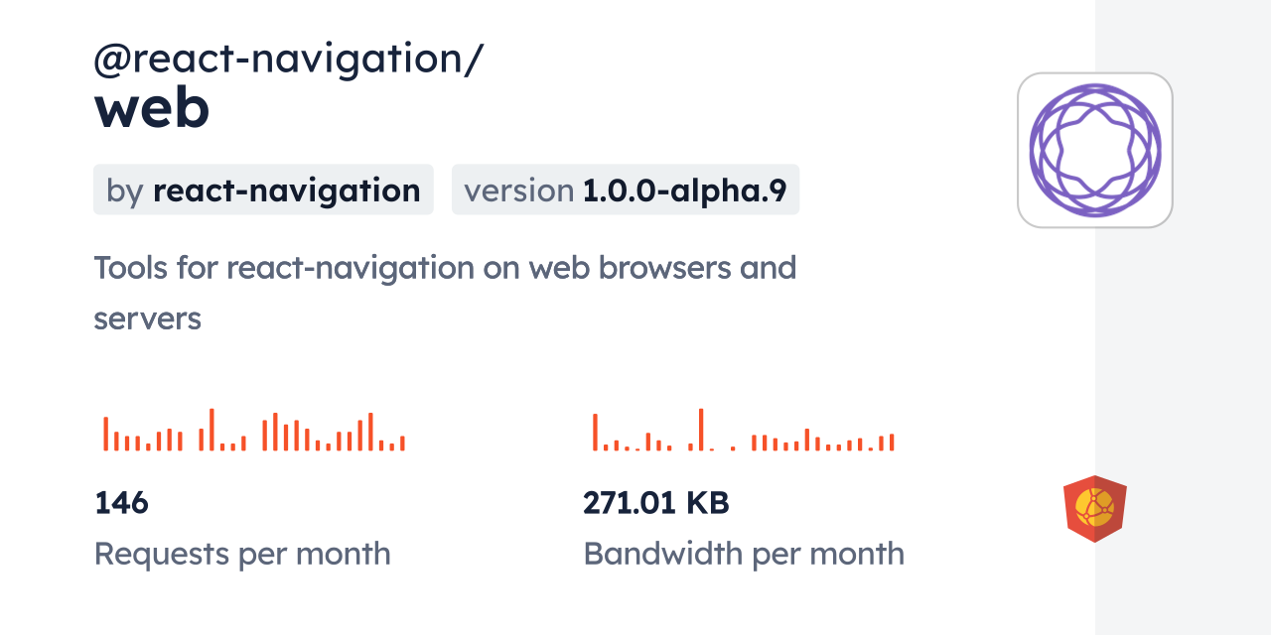The height and width of the screenshot is (635, 1271).
Task: Click the "146" requests count
Action: pyautogui.click(x=121, y=503)
